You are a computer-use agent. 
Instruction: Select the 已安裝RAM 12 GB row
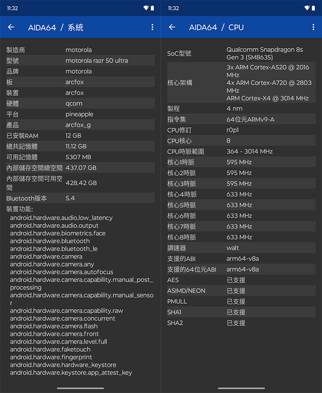[80, 136]
